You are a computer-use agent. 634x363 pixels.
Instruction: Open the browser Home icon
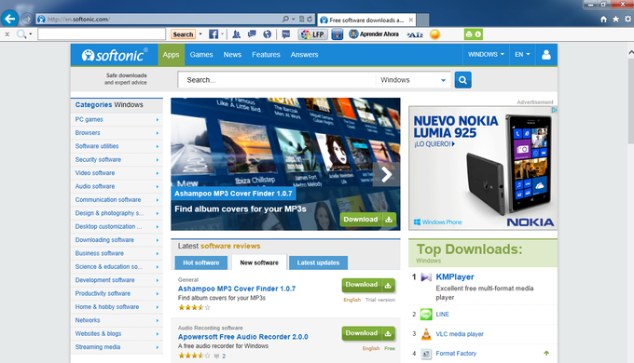pyautogui.click(x=603, y=19)
